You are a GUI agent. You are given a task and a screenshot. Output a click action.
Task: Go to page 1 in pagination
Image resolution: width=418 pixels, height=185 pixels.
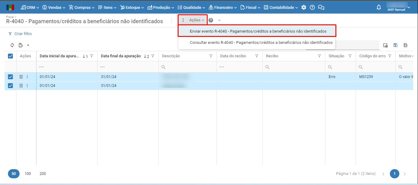(x=394, y=174)
